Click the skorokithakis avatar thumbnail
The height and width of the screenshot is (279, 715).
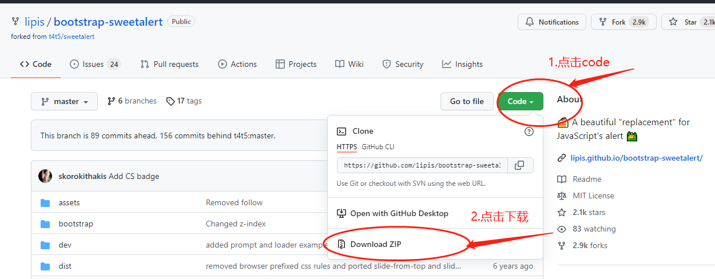[x=45, y=176]
